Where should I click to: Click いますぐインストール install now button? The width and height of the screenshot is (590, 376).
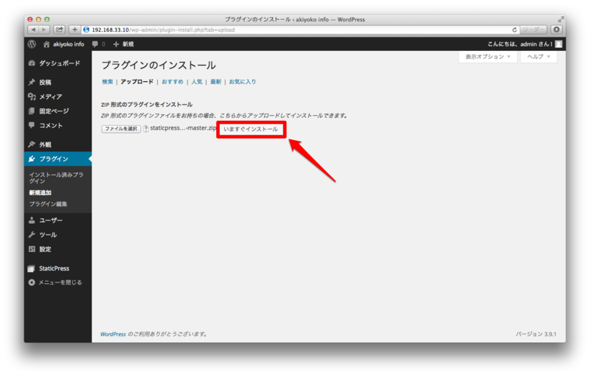(251, 129)
